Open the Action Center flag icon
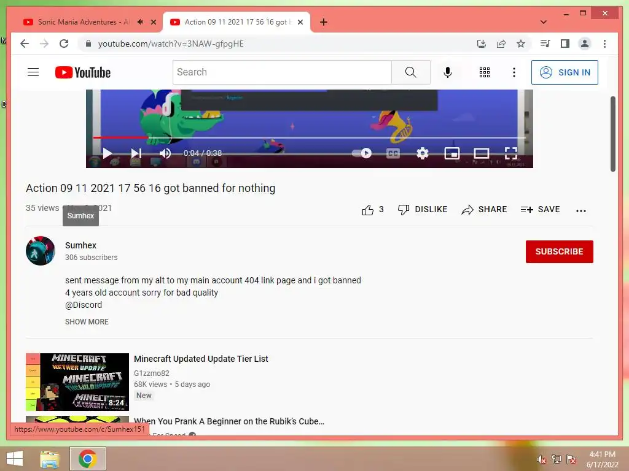The width and height of the screenshot is (629, 471). [571, 459]
